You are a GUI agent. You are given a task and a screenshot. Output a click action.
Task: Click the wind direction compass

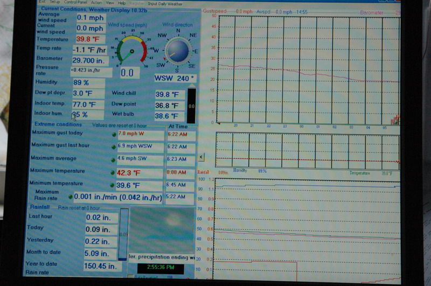tap(178, 51)
